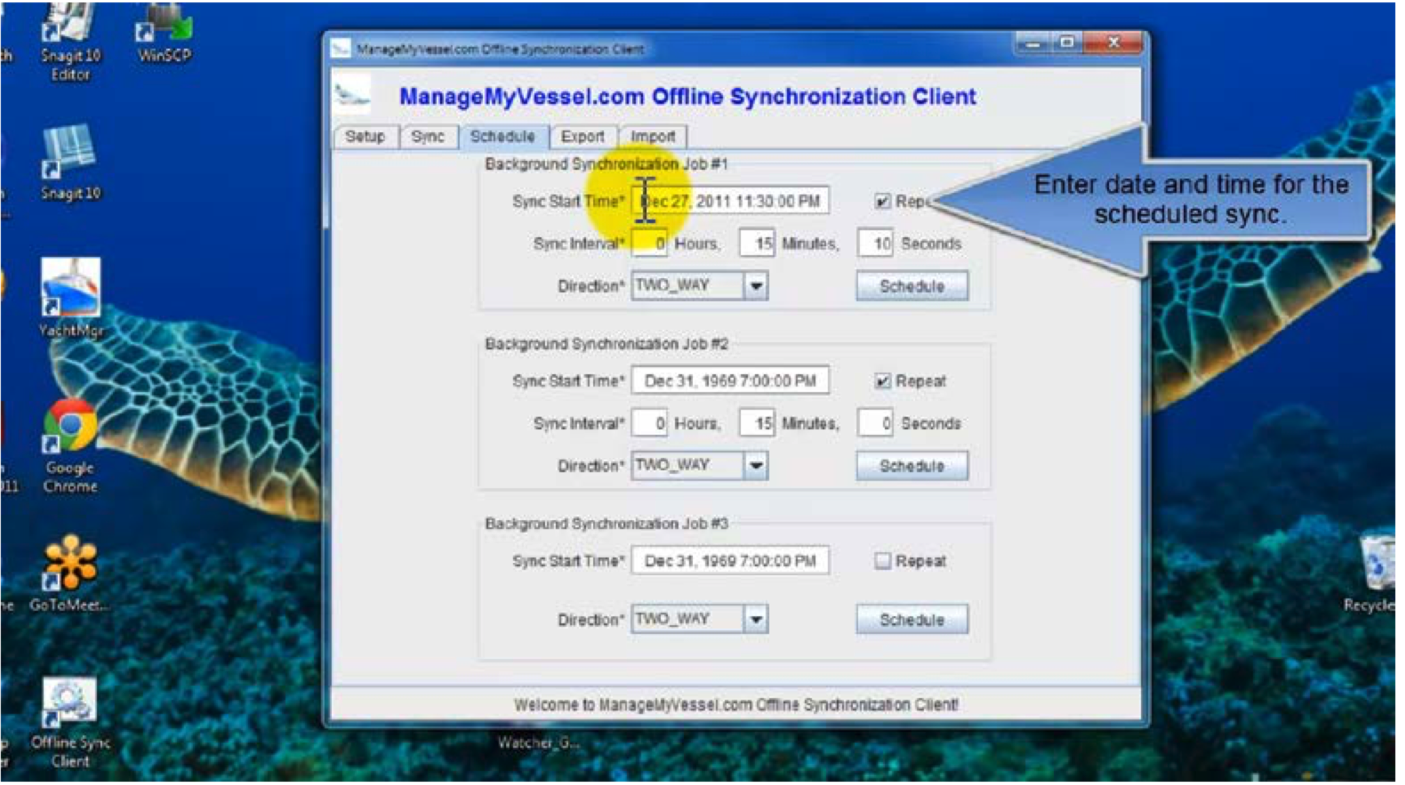Close the Synchronization Client window
The height and width of the screenshot is (785, 1405).
click(x=1113, y=43)
